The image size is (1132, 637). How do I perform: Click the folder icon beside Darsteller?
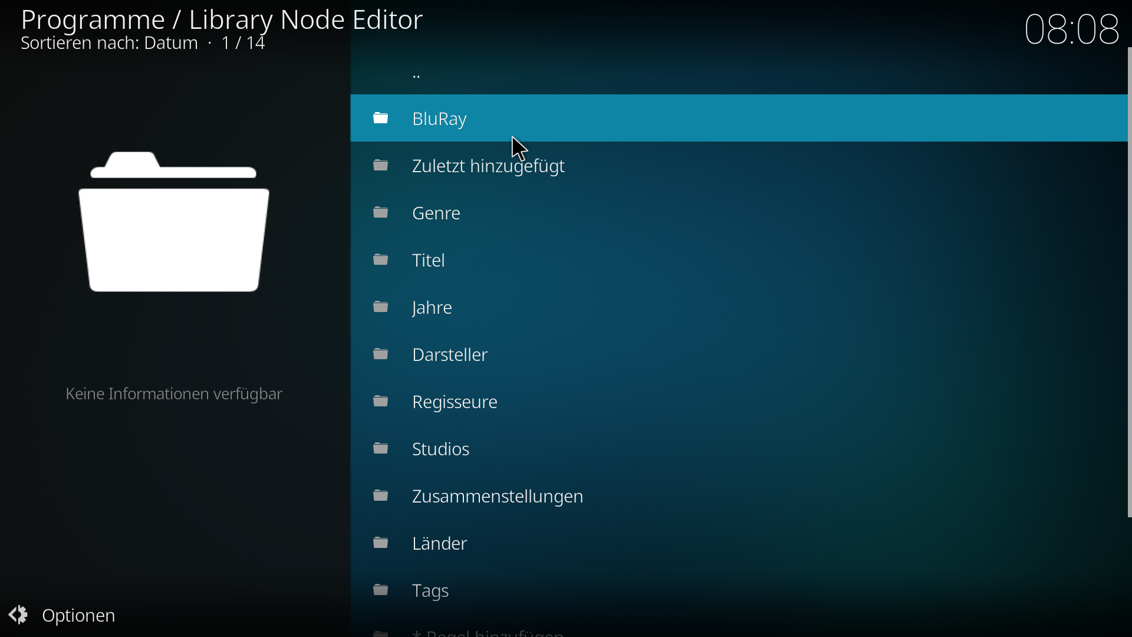[x=381, y=354]
